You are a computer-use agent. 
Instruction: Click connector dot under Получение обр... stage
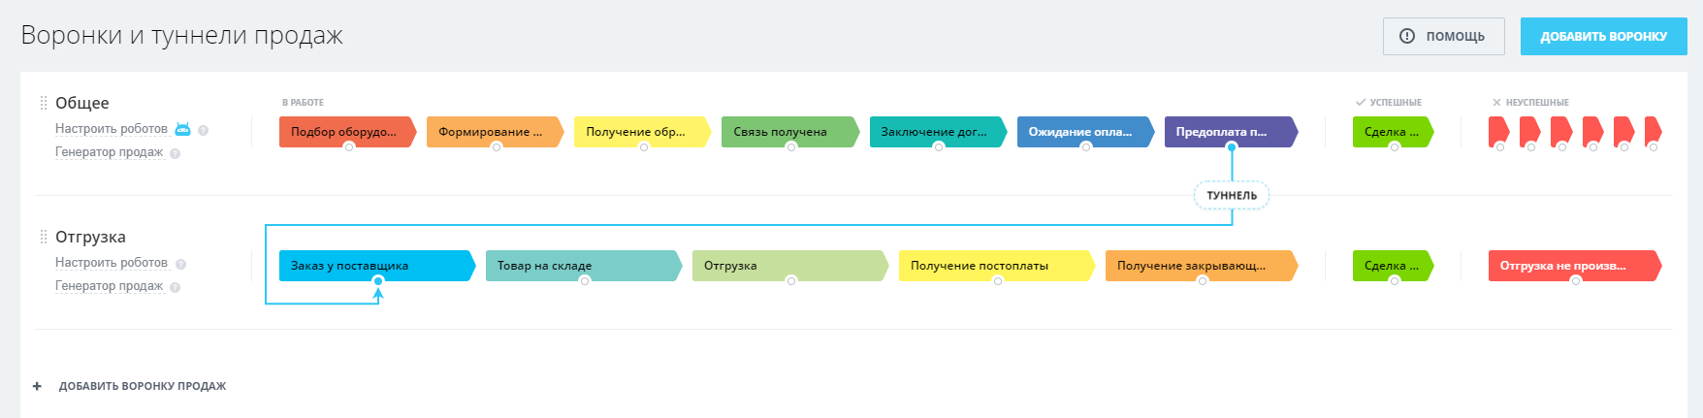click(x=644, y=147)
